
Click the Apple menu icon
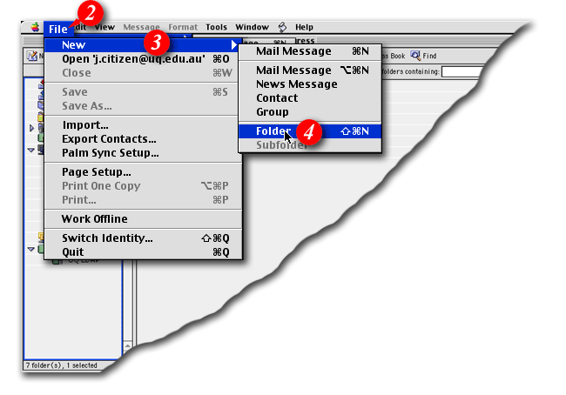[x=35, y=28]
